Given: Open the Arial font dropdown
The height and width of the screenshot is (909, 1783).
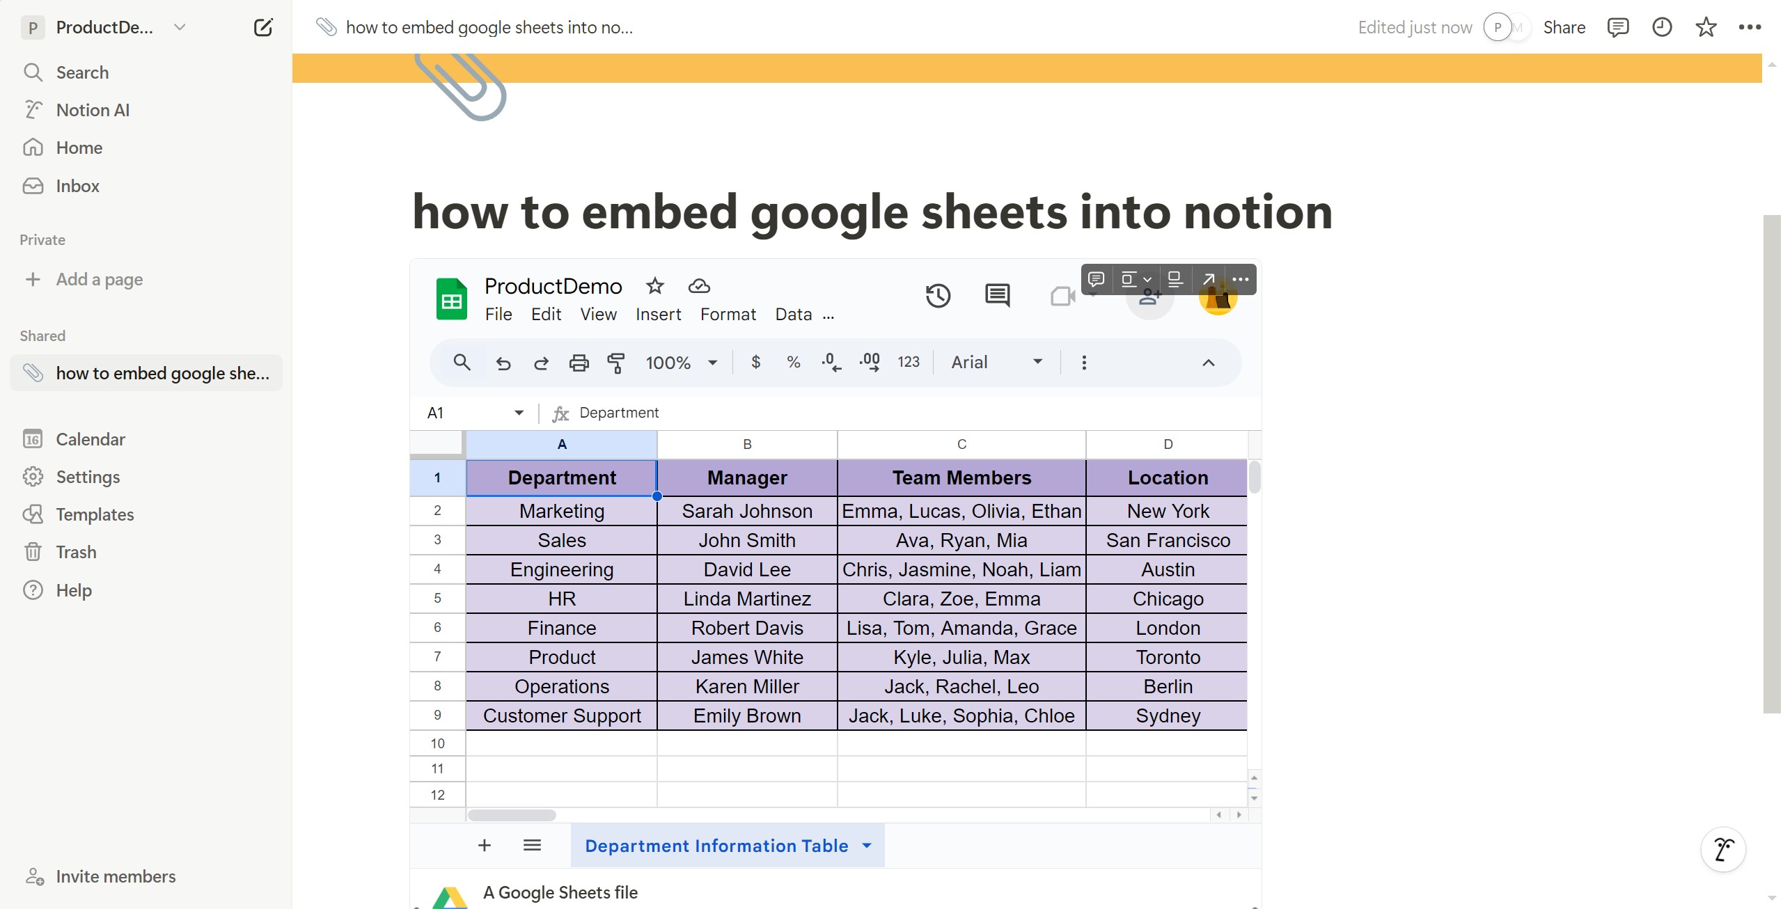Looking at the screenshot, I should pos(997,362).
